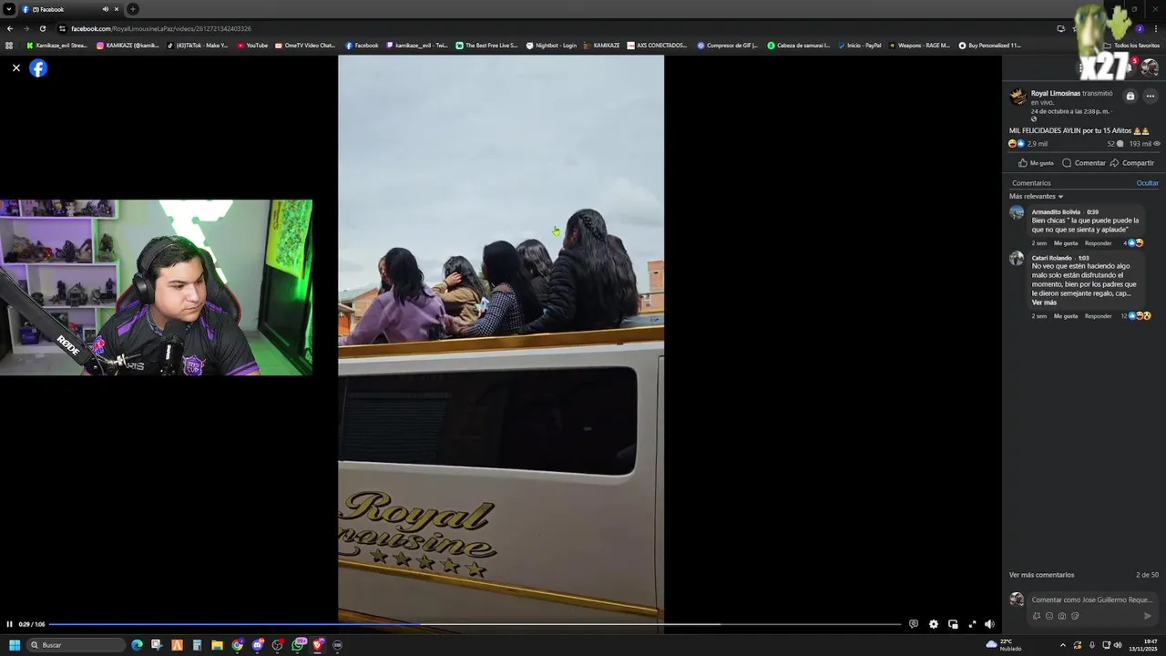Open File Explorer from taskbar

217,645
